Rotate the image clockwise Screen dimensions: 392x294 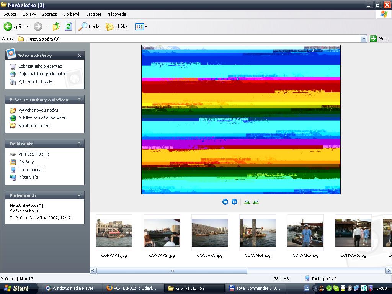tap(247, 202)
